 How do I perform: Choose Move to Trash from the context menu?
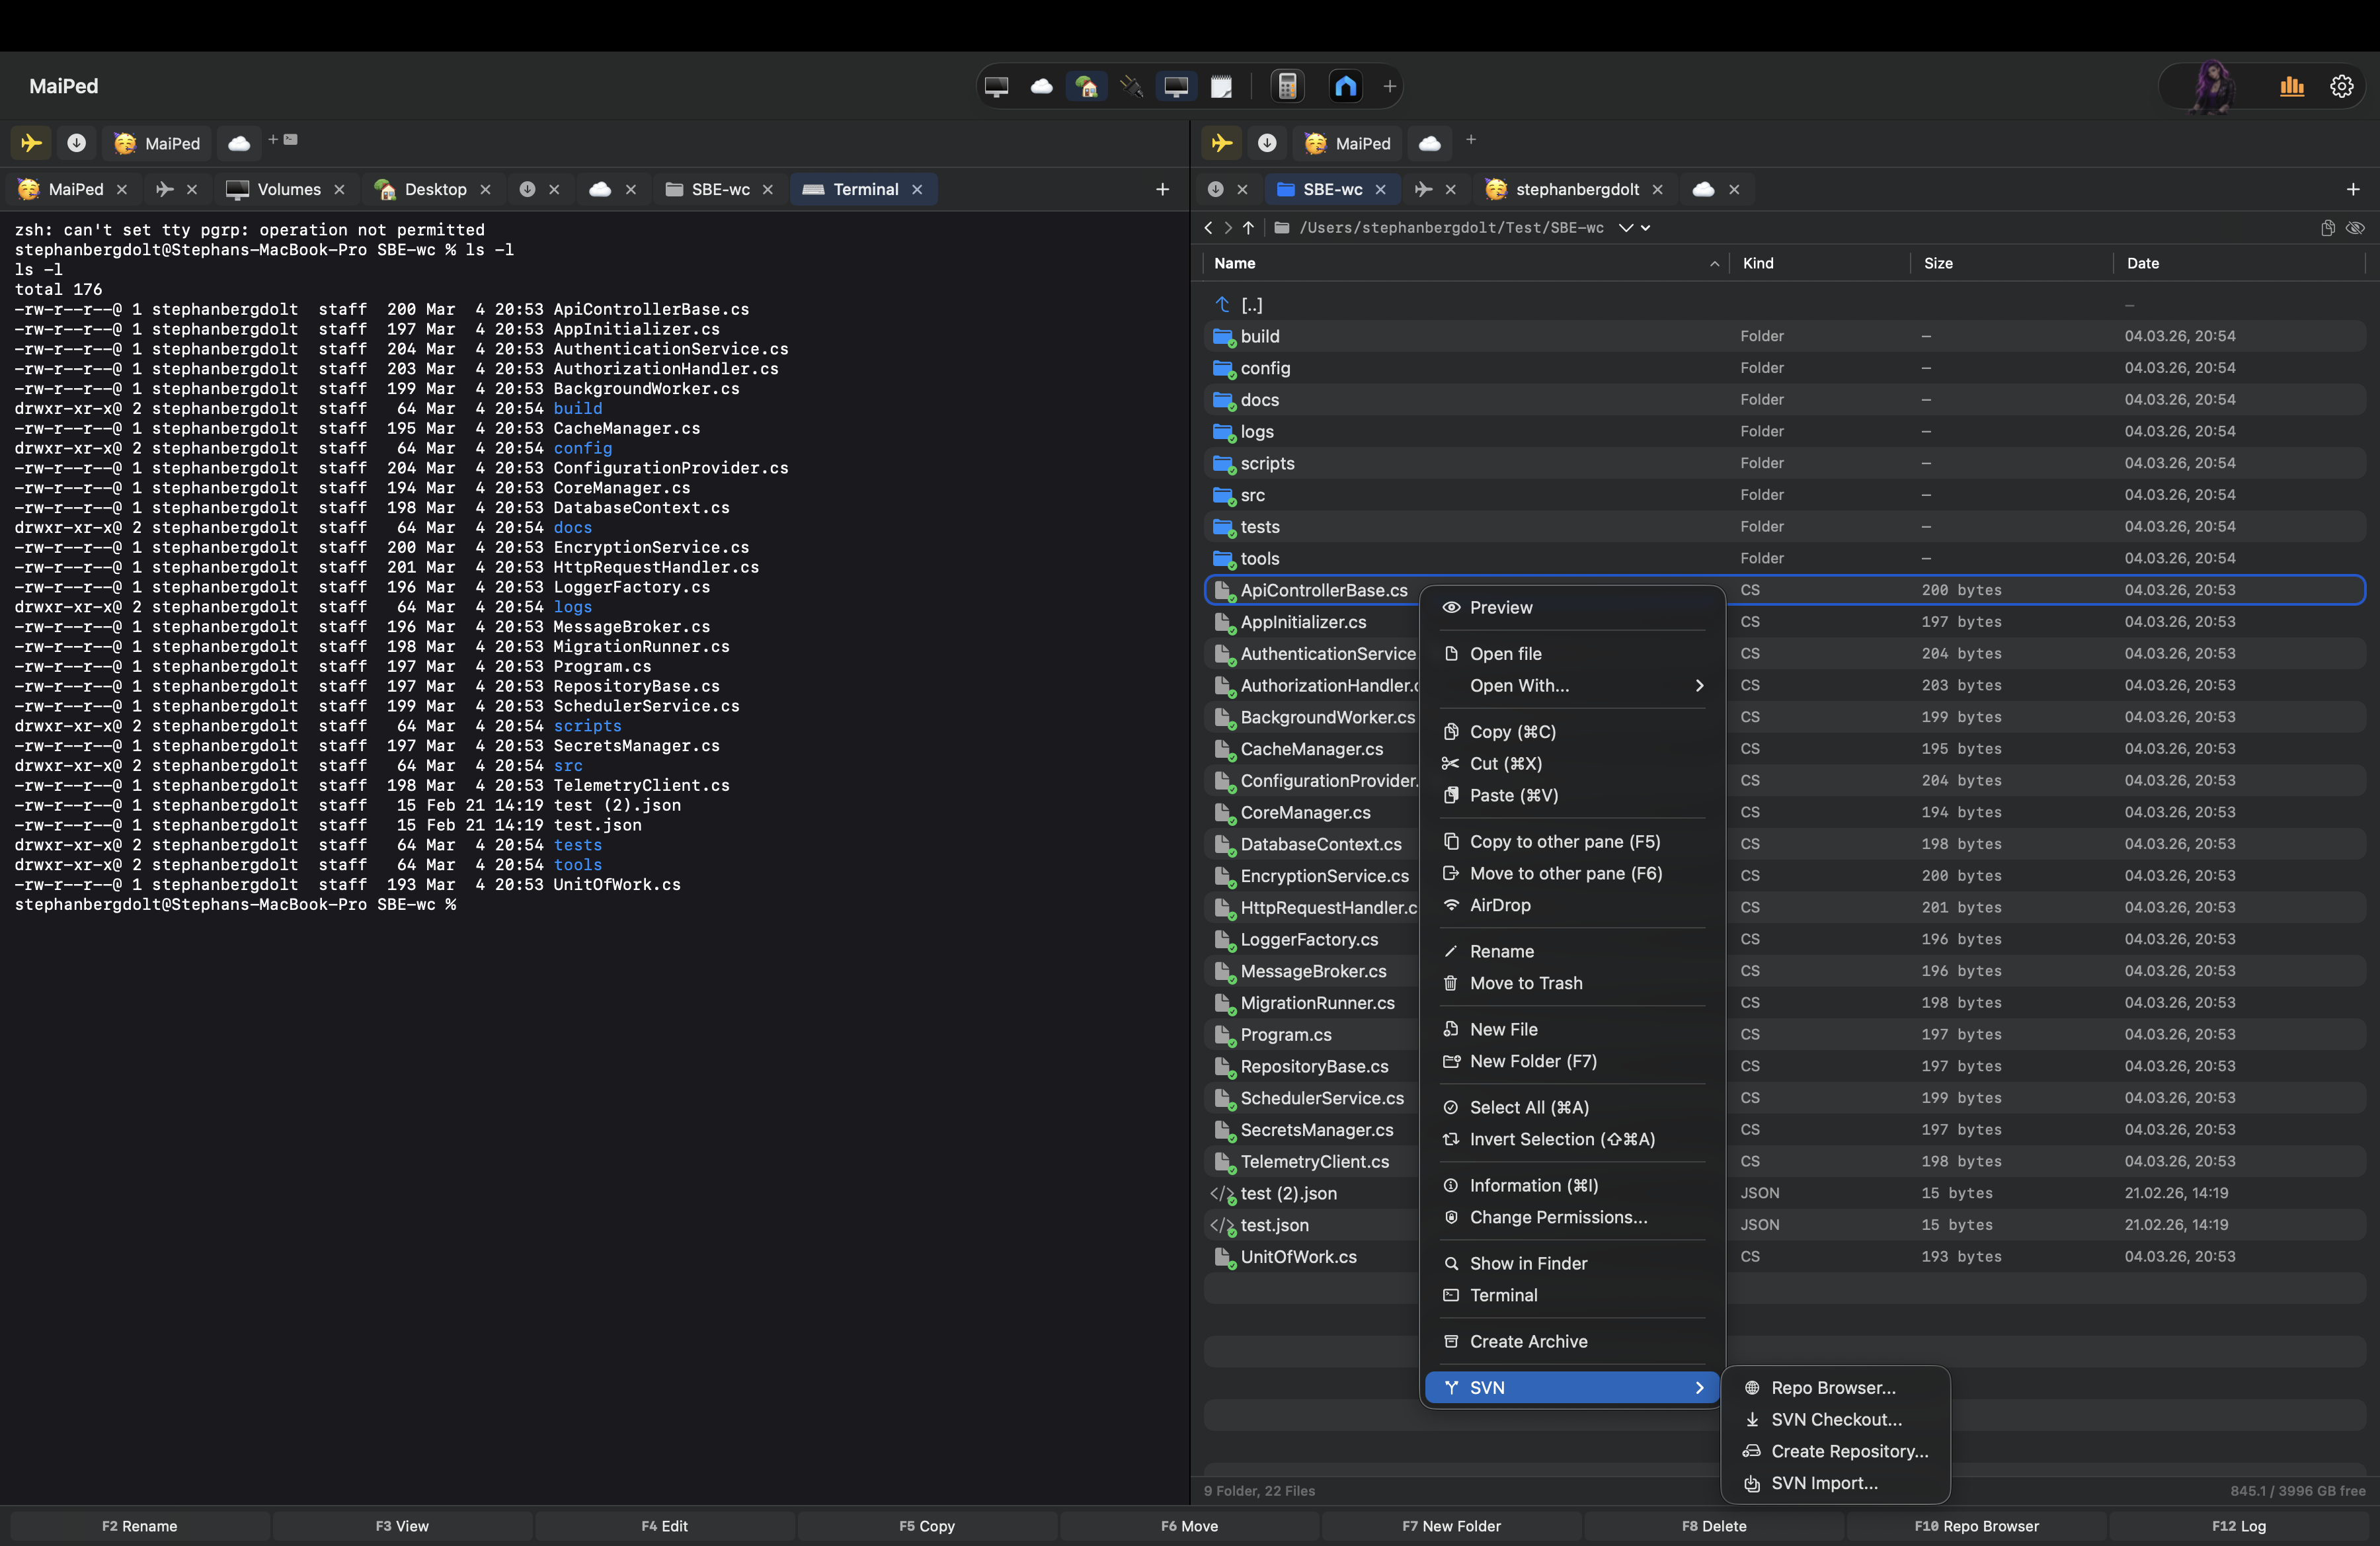pyautogui.click(x=1525, y=983)
